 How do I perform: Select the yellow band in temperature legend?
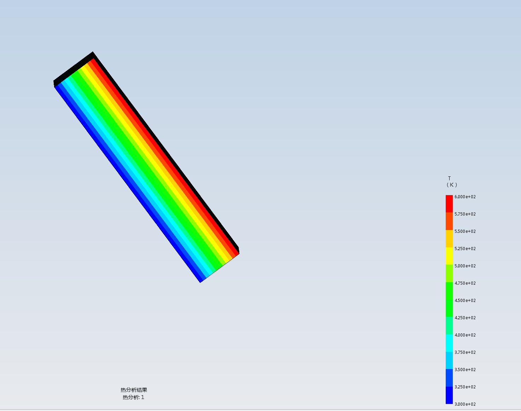[x=449, y=256]
